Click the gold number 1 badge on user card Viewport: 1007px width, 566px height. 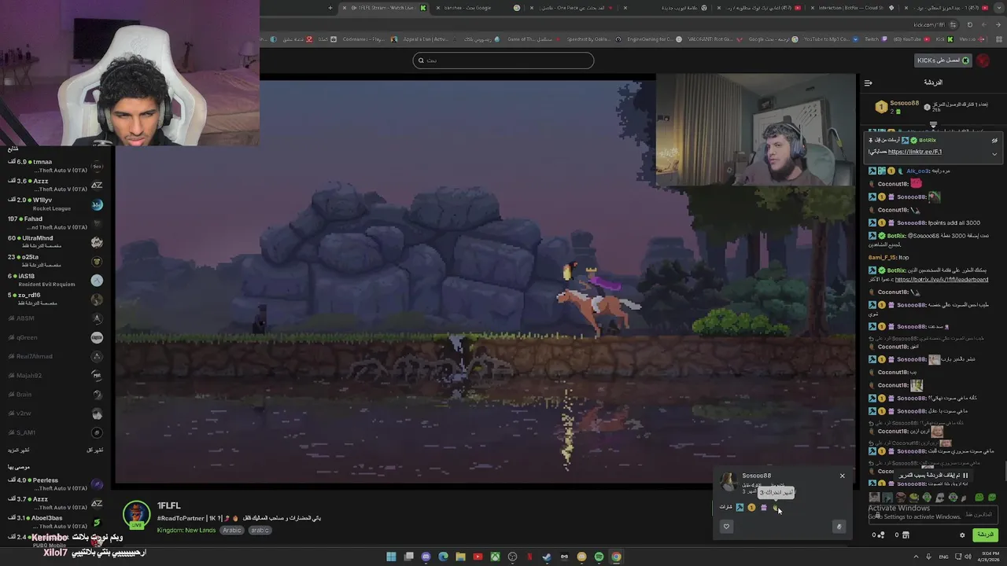(x=751, y=507)
